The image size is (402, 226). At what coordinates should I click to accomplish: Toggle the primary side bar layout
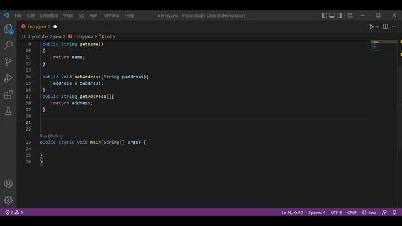pos(324,15)
